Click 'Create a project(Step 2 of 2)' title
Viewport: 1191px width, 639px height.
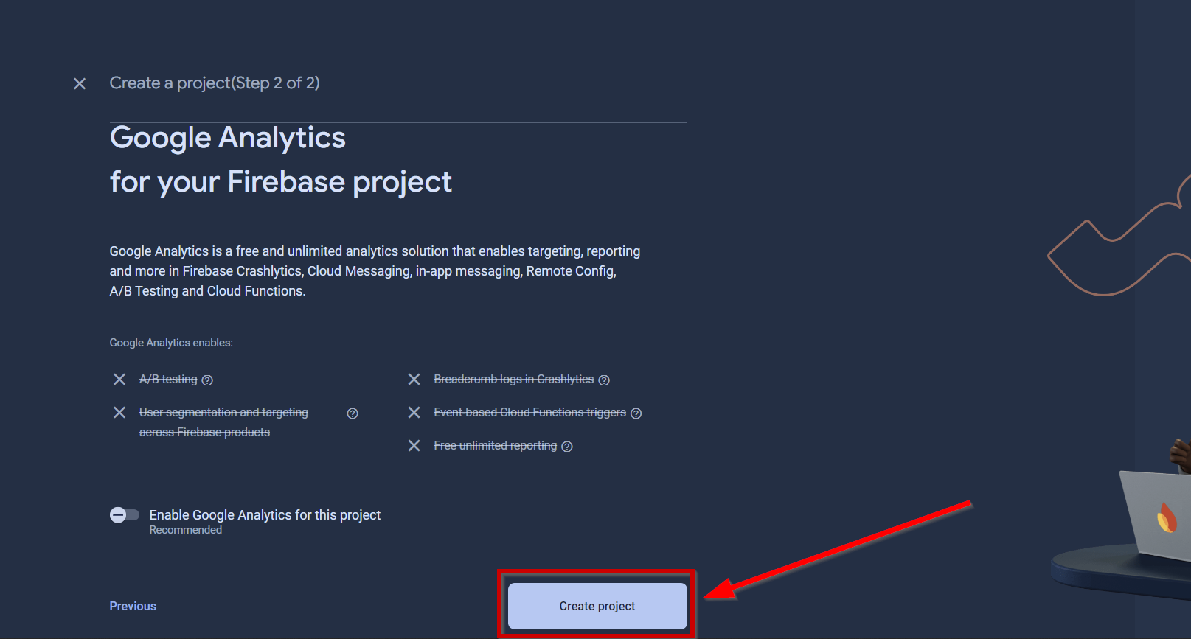[215, 83]
